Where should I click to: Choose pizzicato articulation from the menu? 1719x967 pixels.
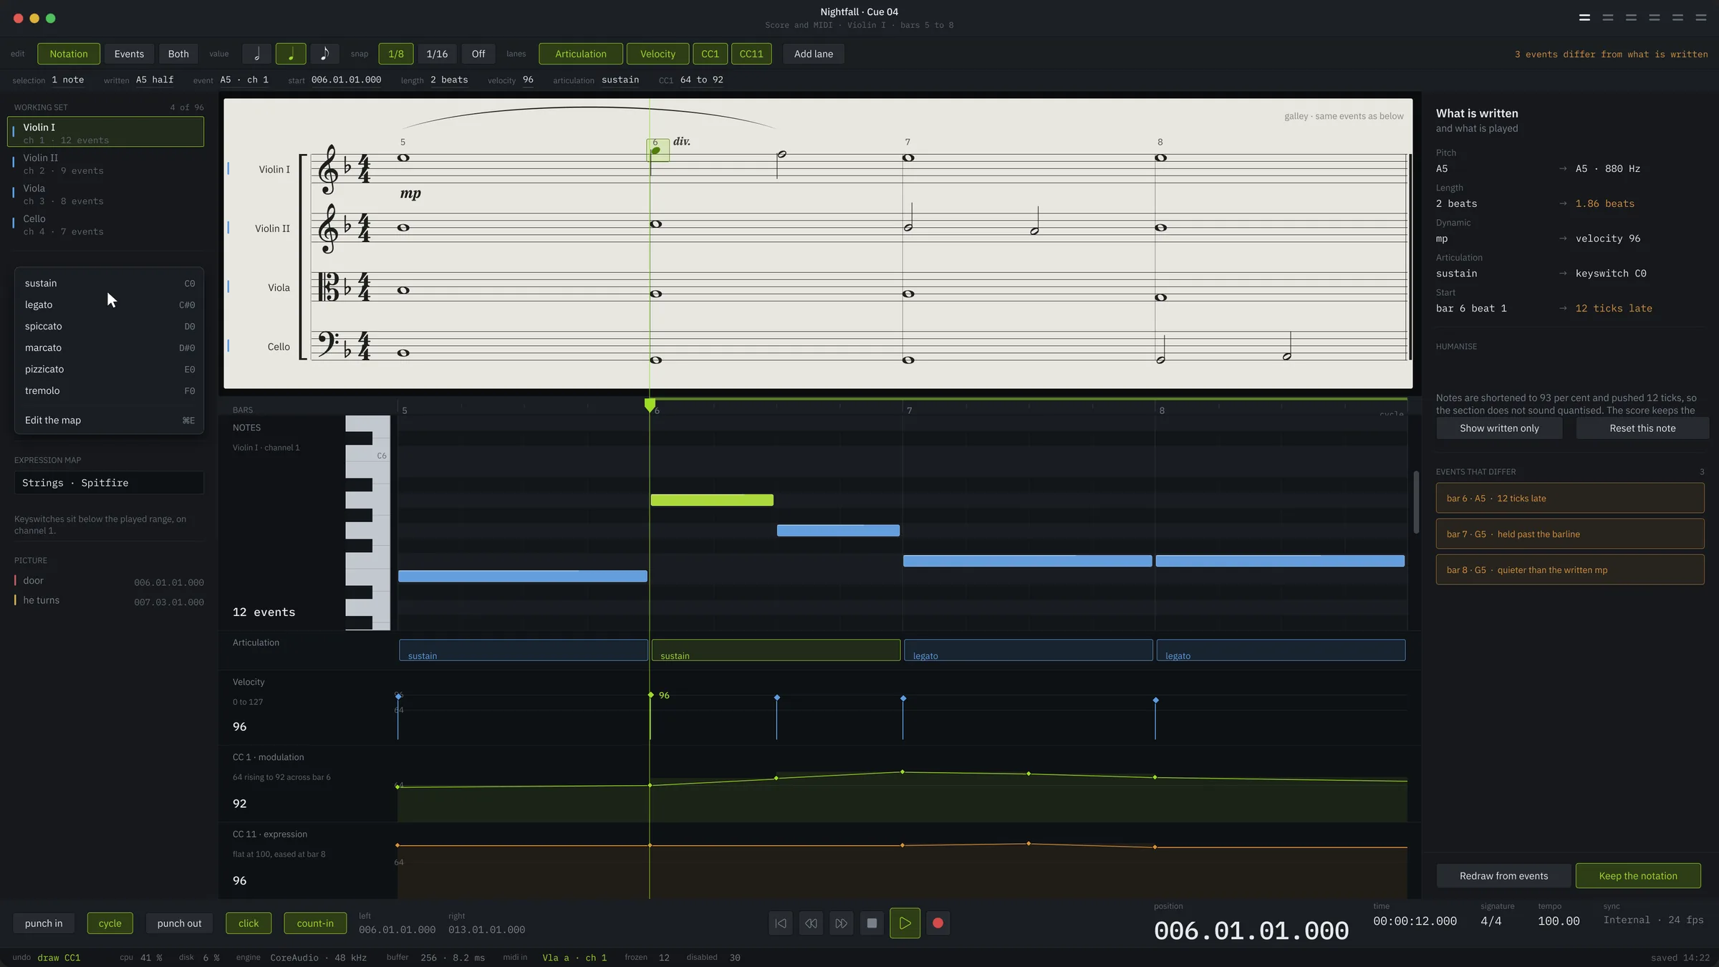[x=109, y=370]
